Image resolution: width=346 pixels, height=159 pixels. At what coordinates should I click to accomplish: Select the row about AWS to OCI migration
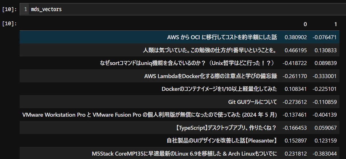[x=222, y=37]
